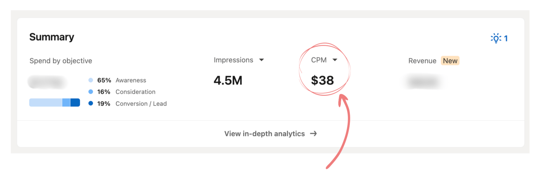Click the Consideration segment of spend bar

(66, 103)
